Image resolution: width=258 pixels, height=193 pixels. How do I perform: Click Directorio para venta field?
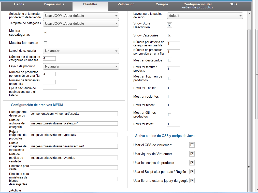coord(74,168)
